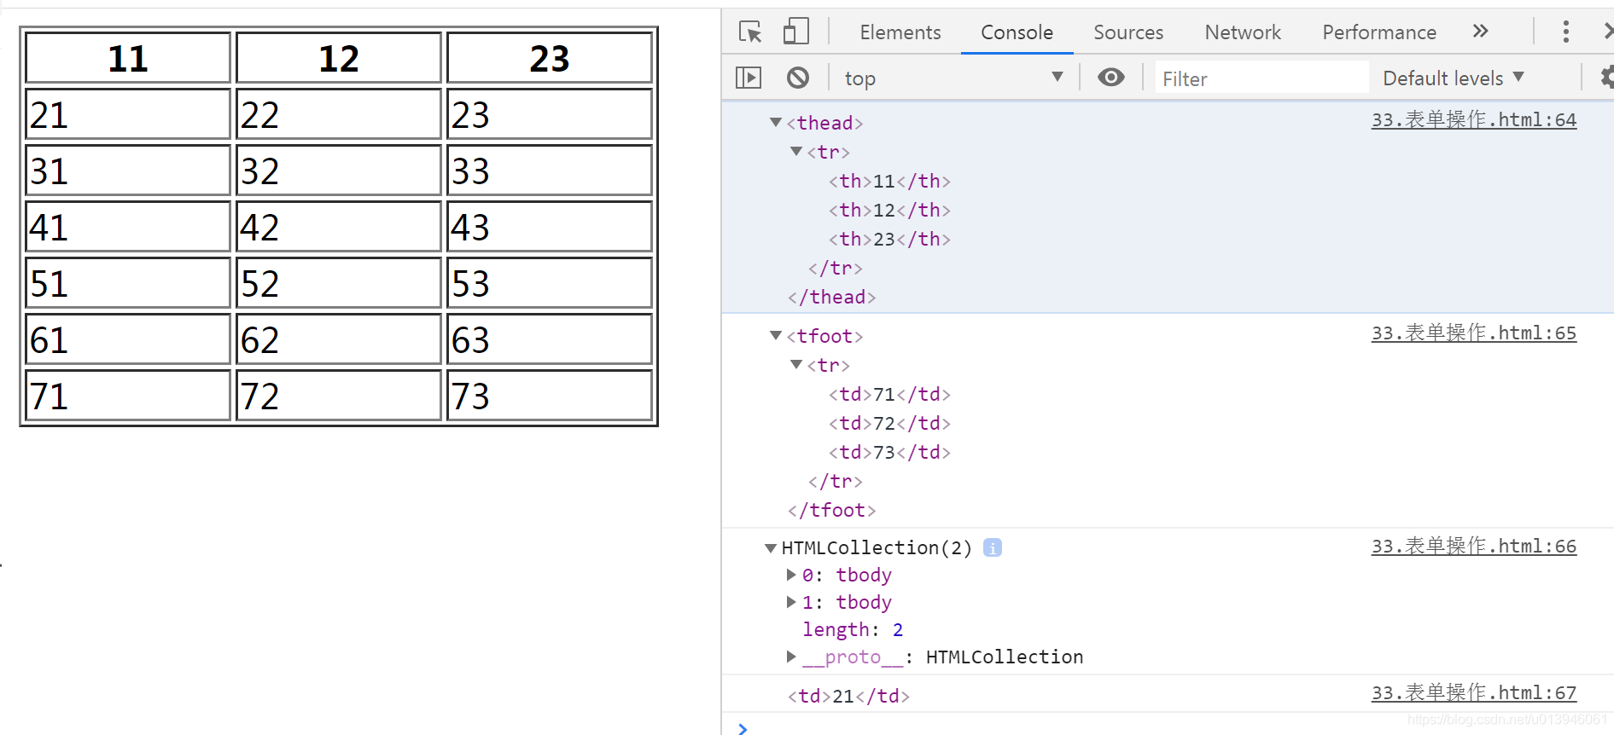Open the top context dropdown
Image resolution: width=1614 pixels, height=735 pixels.
953,78
